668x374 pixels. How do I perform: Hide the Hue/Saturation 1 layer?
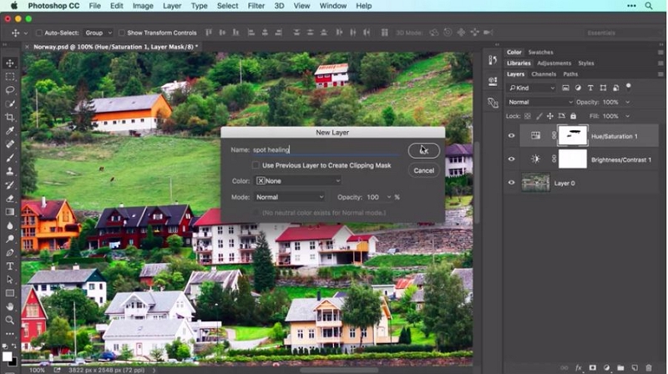512,135
